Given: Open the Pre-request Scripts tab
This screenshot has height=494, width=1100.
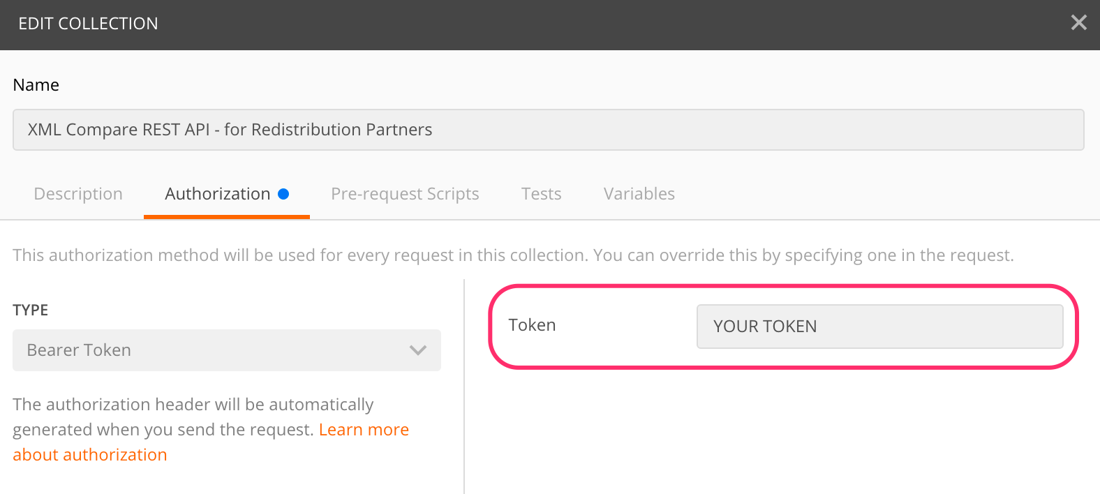Looking at the screenshot, I should (405, 194).
